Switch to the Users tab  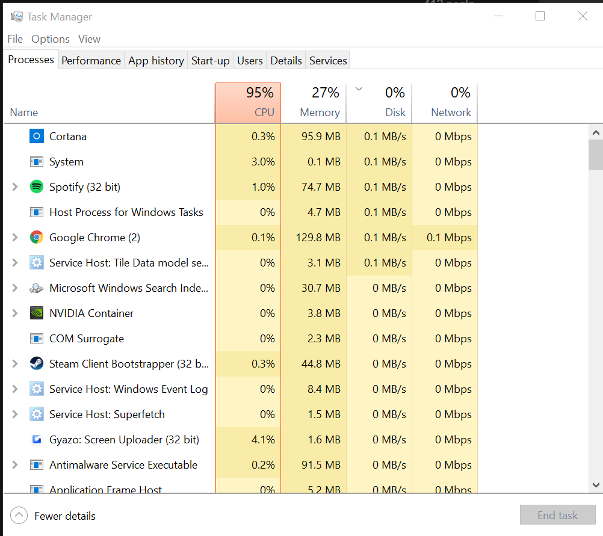coord(250,61)
